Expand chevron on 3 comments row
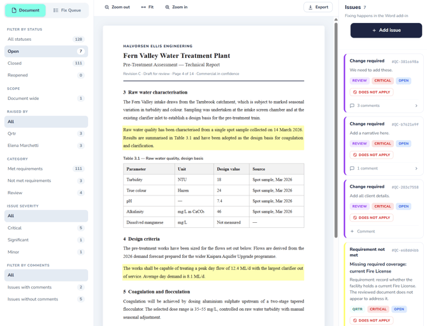This screenshot has height=326, width=427. pyautogui.click(x=416, y=106)
